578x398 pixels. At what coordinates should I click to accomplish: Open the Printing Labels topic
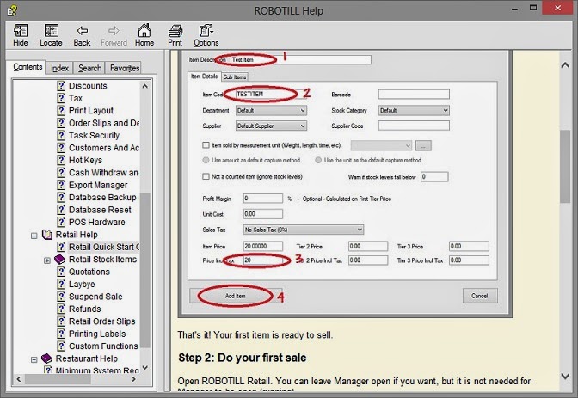[97, 334]
